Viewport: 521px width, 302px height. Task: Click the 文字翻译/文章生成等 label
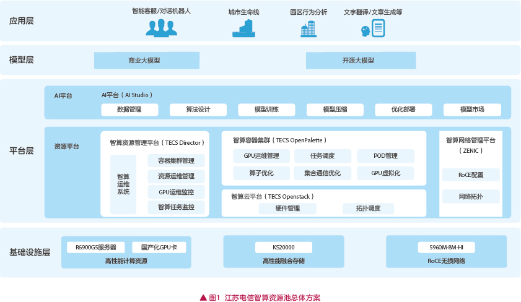373,12
